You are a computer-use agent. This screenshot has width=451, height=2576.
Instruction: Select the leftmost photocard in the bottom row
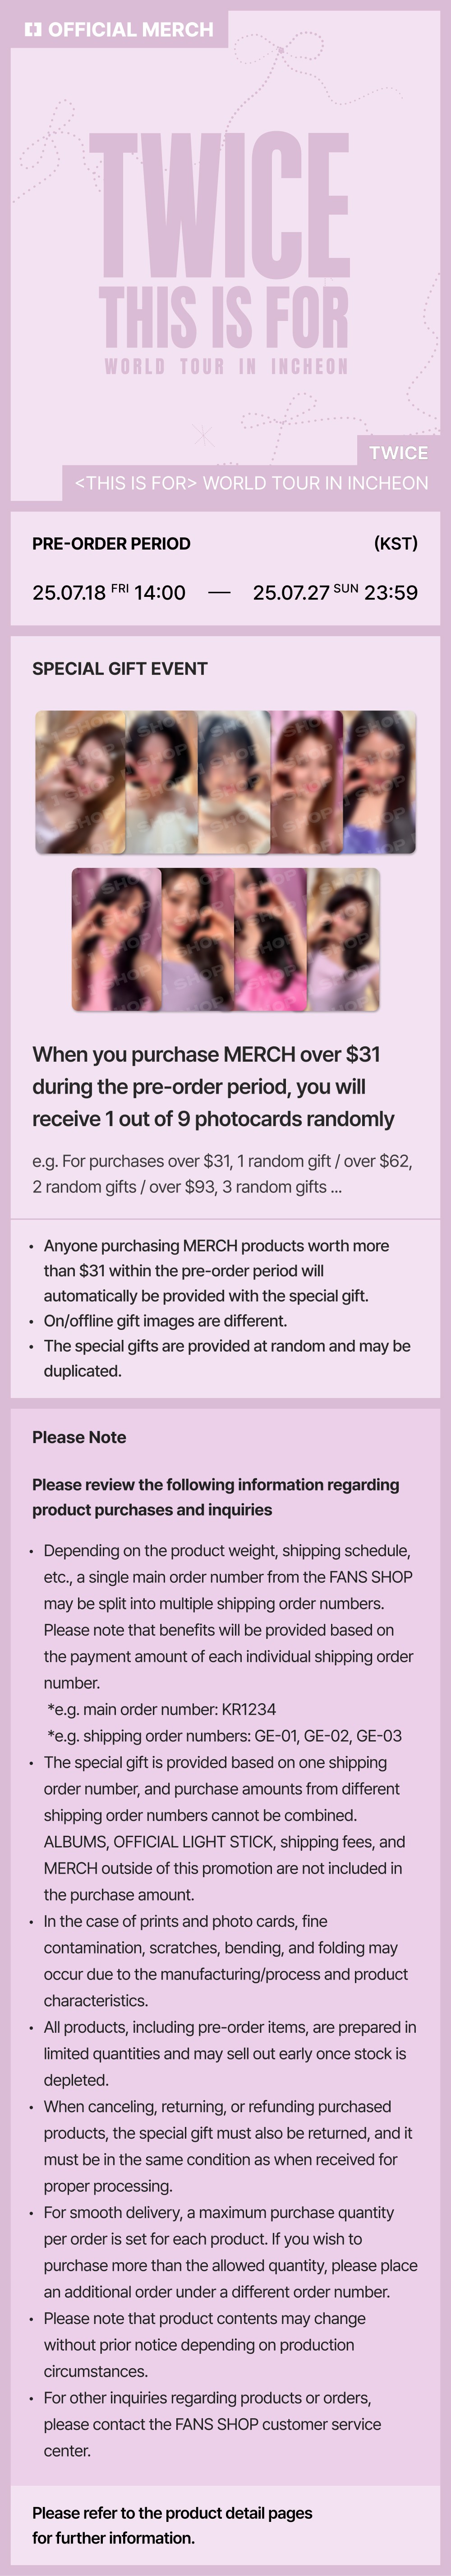pyautogui.click(x=116, y=939)
